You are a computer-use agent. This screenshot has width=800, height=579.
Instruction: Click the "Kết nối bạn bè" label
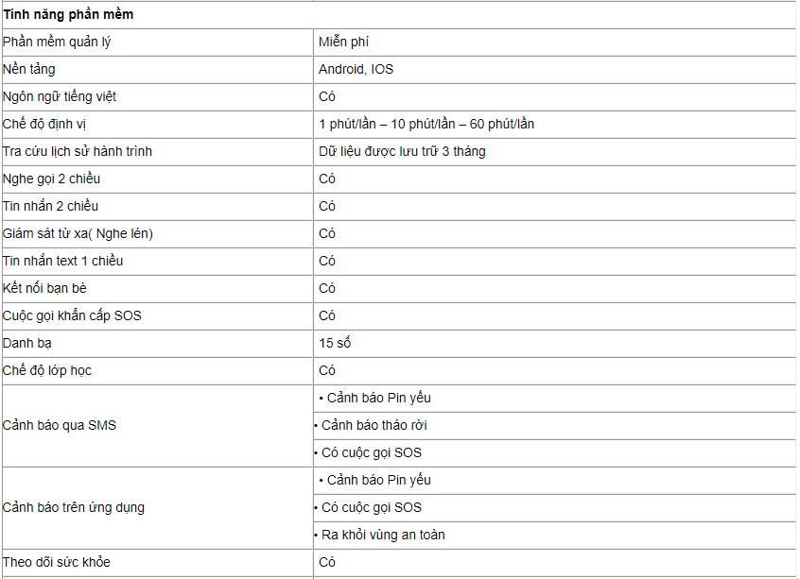pos(44,288)
